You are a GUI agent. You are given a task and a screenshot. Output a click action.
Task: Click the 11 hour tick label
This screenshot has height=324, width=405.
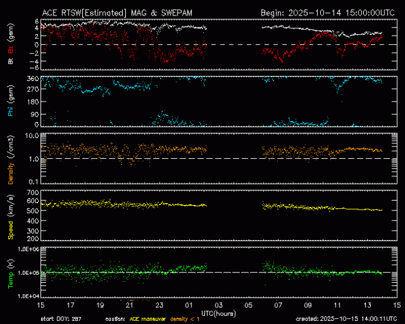coord(338,306)
